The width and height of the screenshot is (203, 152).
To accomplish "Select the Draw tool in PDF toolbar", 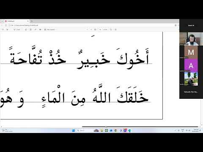I will coord(17,30).
